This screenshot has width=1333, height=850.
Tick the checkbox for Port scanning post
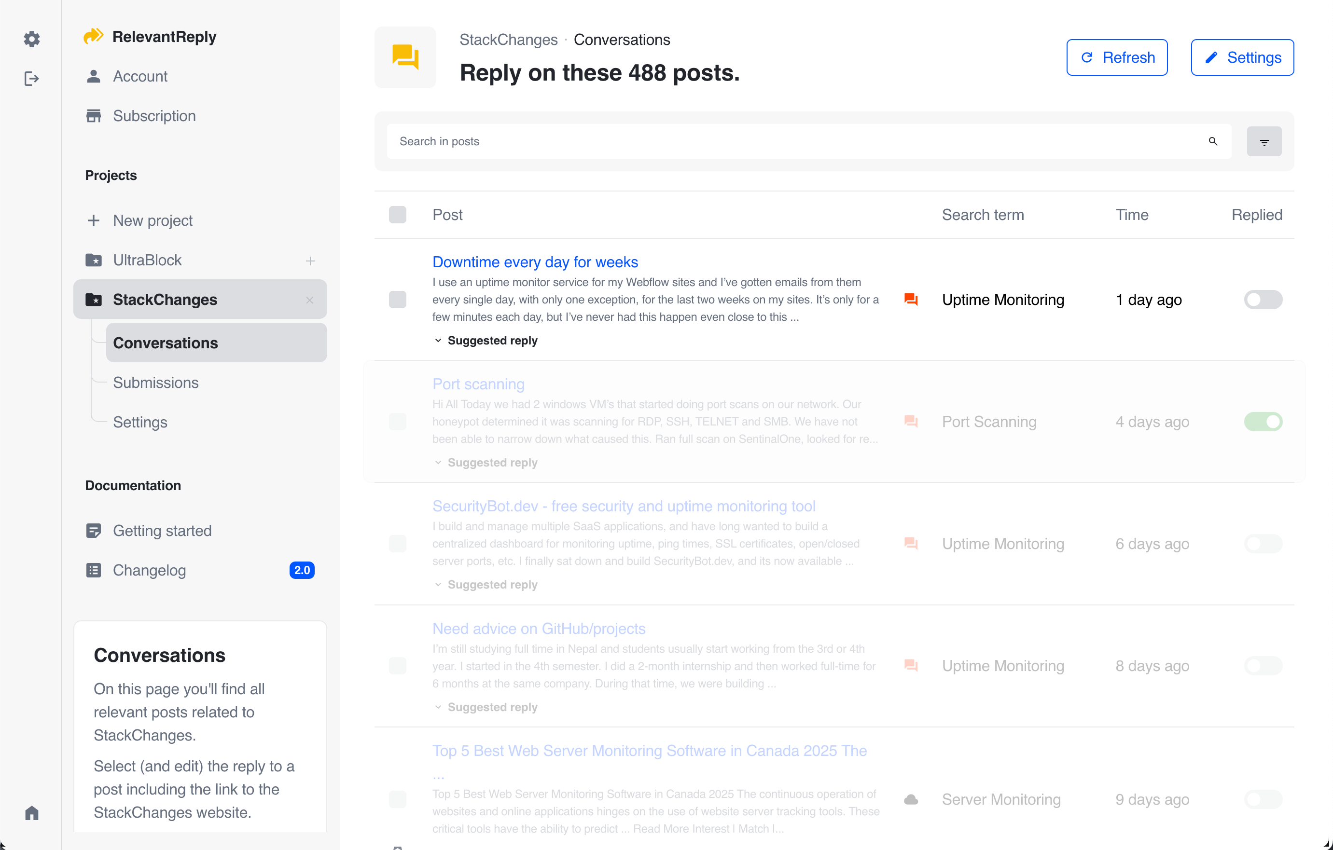click(398, 422)
